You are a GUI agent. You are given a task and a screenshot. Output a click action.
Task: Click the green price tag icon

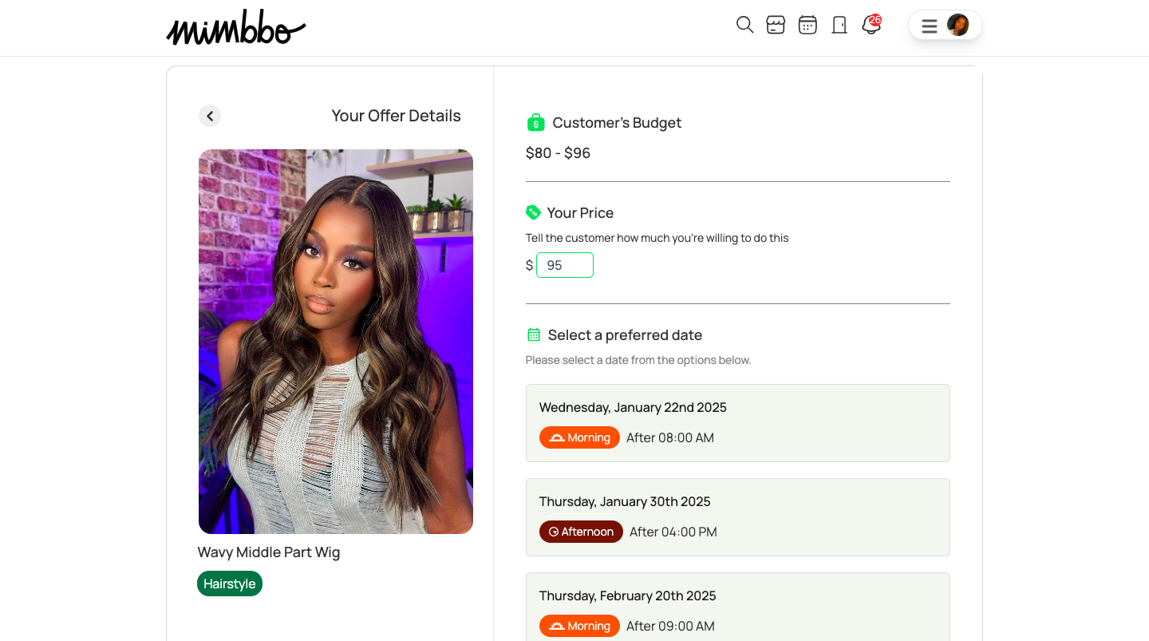pos(533,212)
